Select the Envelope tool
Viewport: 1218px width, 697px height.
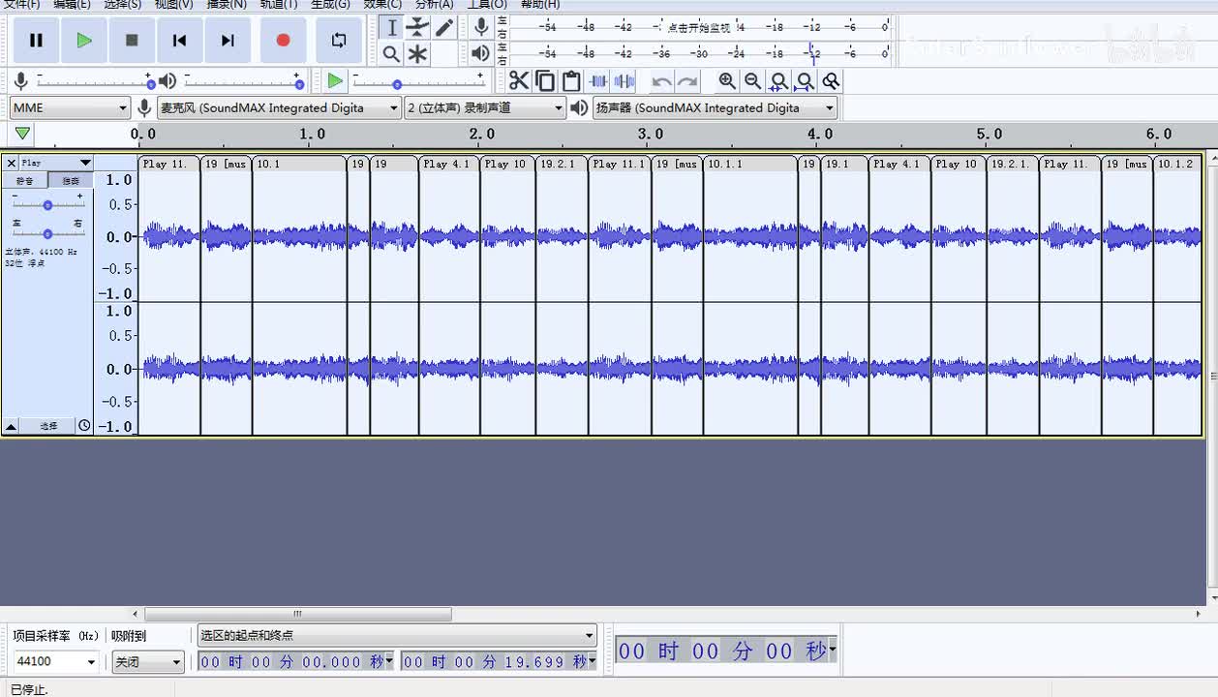click(417, 28)
